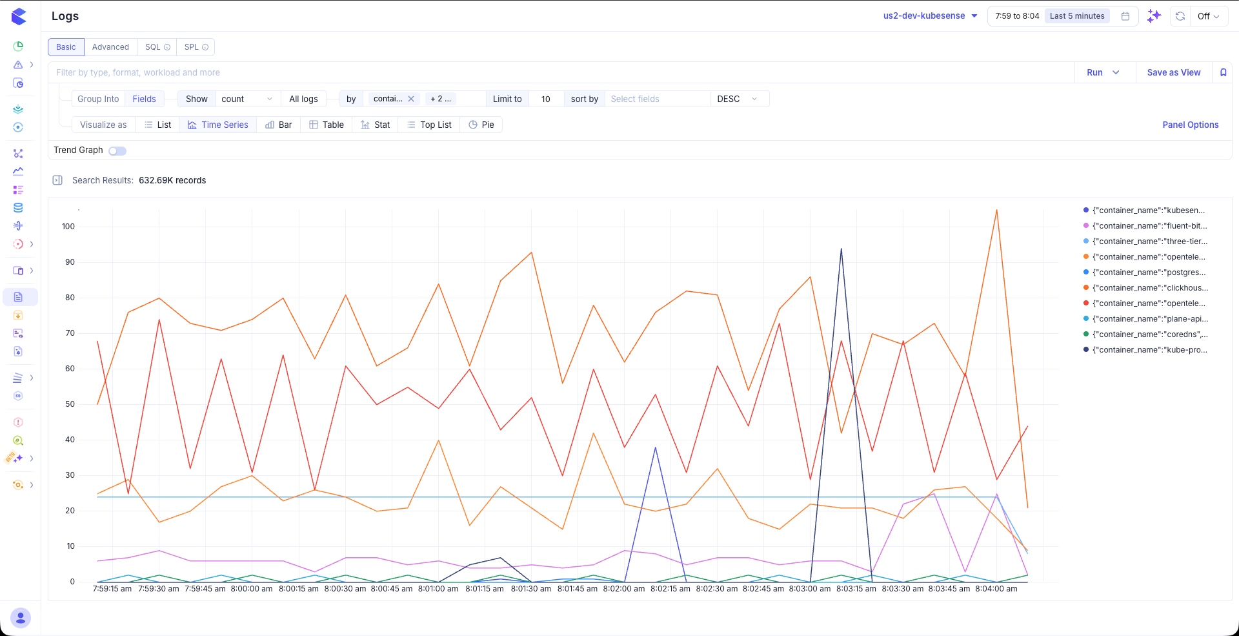Toggle the fluent-bit legend series visibility
Screen dimensions: 1239x636
[1144, 226]
